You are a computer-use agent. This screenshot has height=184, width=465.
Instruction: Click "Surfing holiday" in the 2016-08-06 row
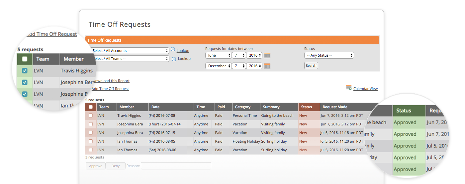click(274, 150)
